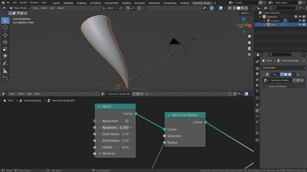Activate the Cursor tool
This screenshot has width=307, height=172.
pyautogui.click(x=5, y=28)
